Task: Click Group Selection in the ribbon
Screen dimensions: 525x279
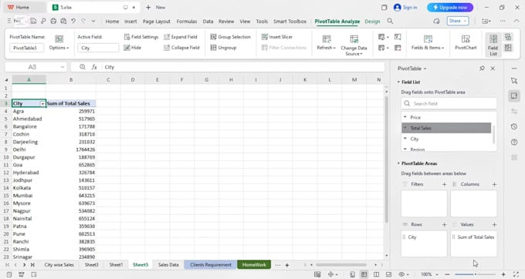Action: click(230, 37)
